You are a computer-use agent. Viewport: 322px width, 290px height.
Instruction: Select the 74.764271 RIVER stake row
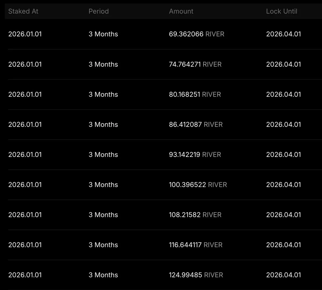point(165,64)
